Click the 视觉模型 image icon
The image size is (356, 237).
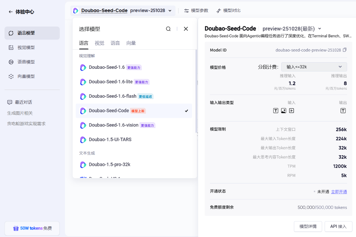(11, 47)
